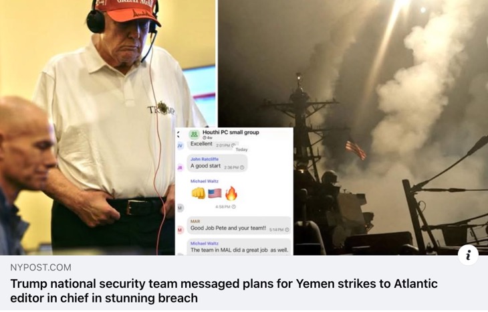The height and width of the screenshot is (312, 488).
Task: Click the JR avatar beside John Ratcliffe's message
Action: tap(180, 167)
